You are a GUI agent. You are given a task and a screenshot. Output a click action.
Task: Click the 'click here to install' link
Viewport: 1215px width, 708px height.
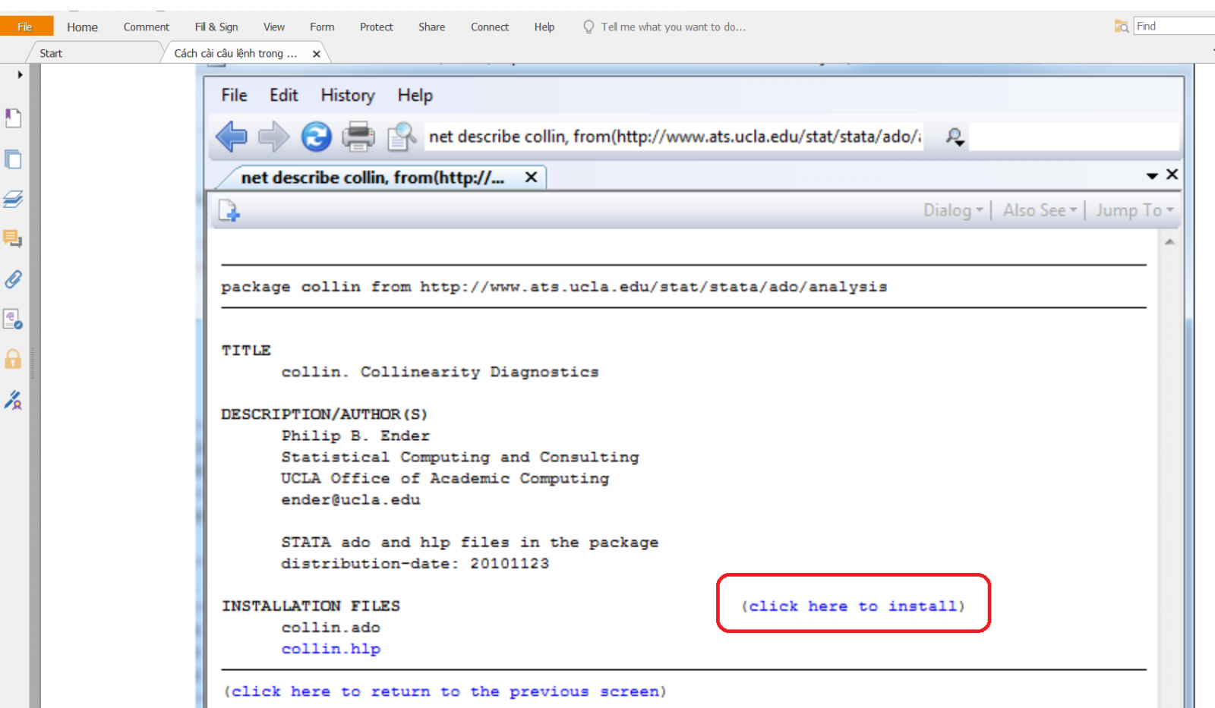tap(853, 606)
